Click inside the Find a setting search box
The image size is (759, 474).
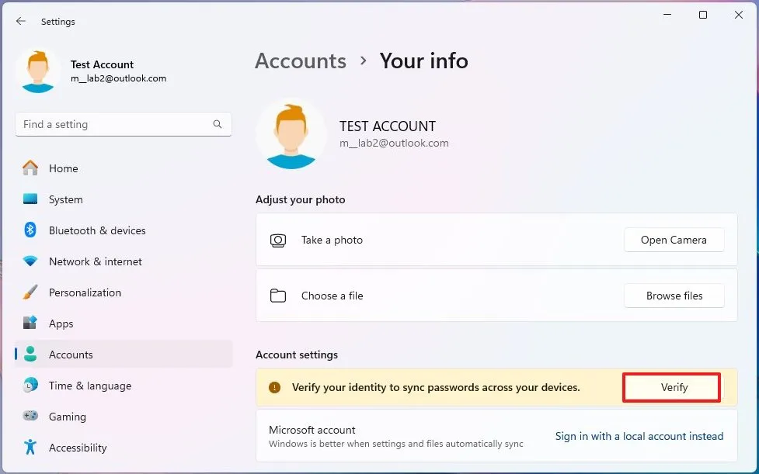(123, 124)
